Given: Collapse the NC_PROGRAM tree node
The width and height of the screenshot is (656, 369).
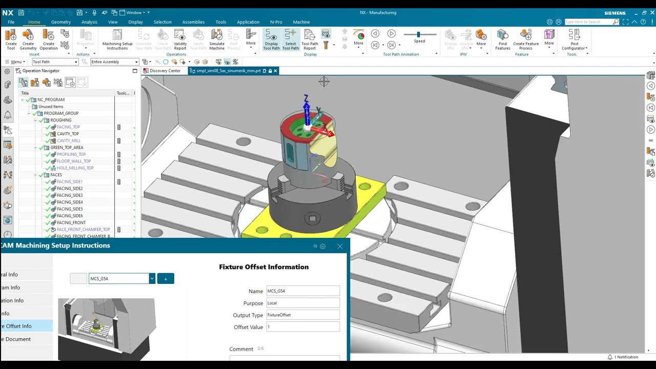Looking at the screenshot, I should coord(23,99).
